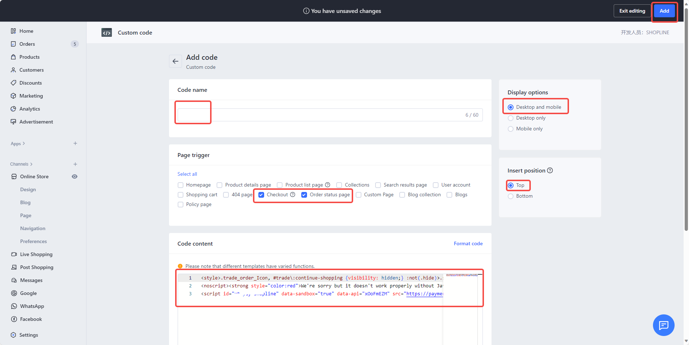
Task: Click the page vertical scrollbar
Action: (x=686, y=119)
